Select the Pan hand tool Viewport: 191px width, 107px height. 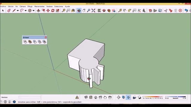[x=84, y=11]
